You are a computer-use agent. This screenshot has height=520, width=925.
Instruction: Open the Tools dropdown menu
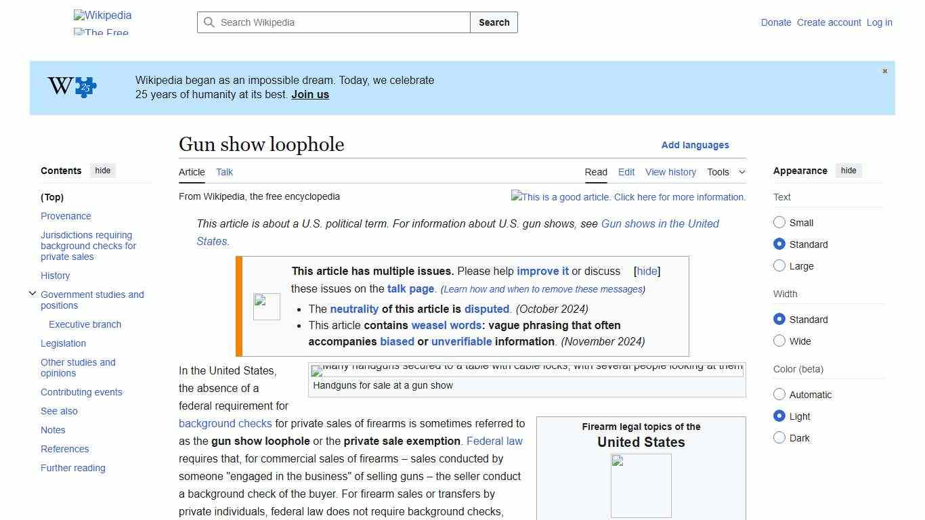[x=725, y=172]
